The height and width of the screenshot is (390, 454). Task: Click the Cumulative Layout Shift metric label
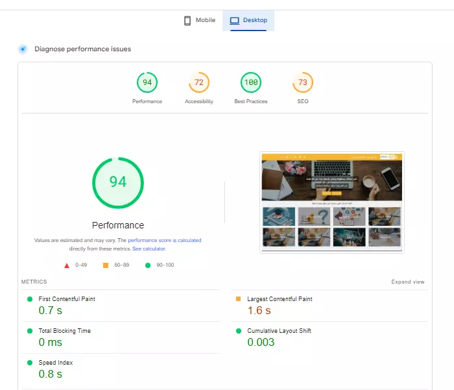279,331
